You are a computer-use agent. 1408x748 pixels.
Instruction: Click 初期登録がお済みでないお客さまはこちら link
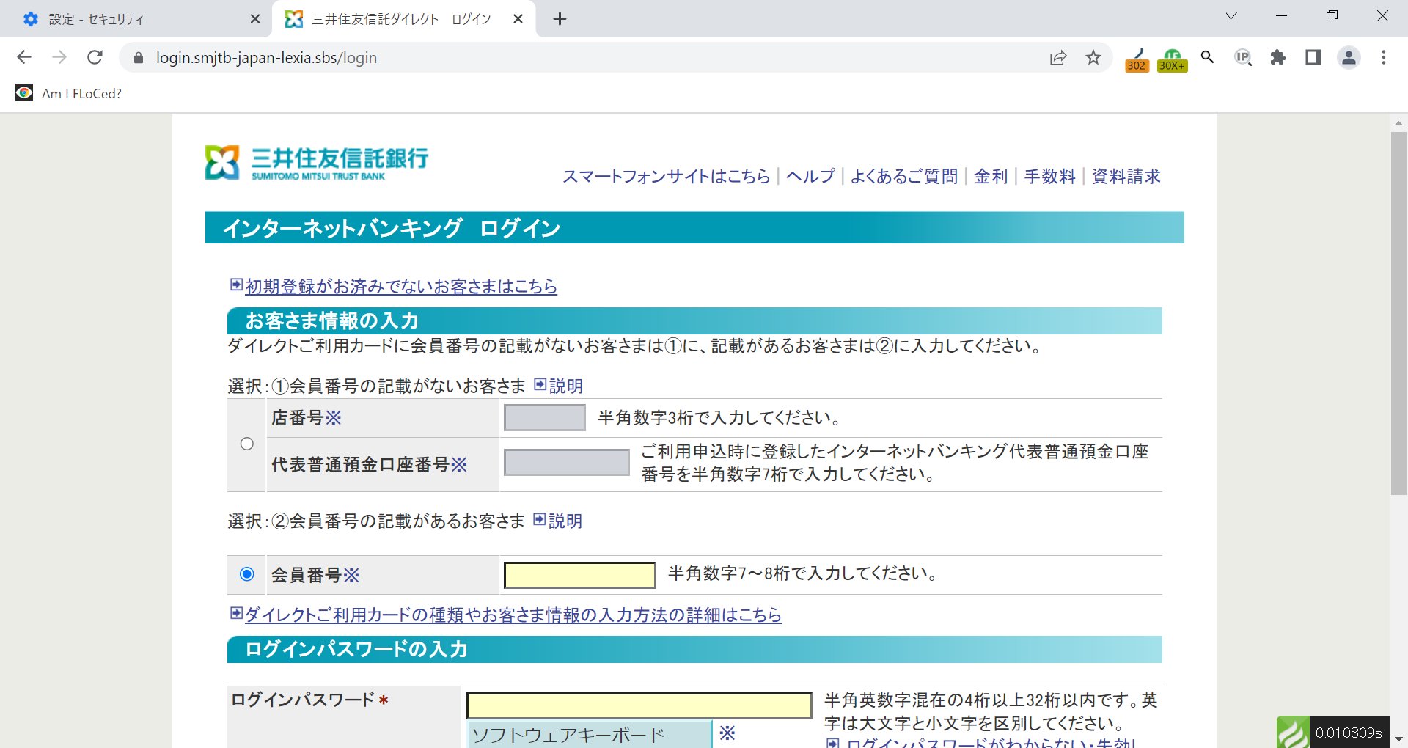coord(401,287)
